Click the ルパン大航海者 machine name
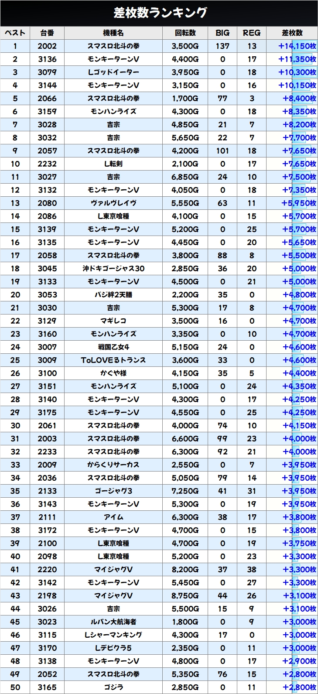Viewport: 318px width, 694px height. (x=113, y=622)
